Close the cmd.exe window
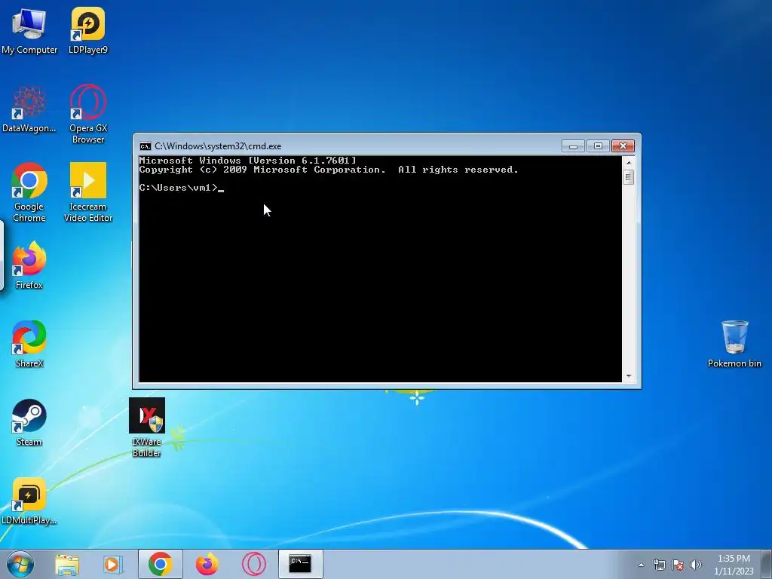This screenshot has height=579, width=772. (623, 146)
